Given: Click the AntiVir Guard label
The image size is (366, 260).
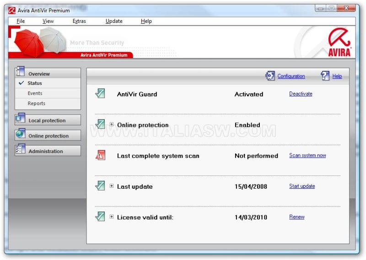Looking at the screenshot, I should point(137,94).
